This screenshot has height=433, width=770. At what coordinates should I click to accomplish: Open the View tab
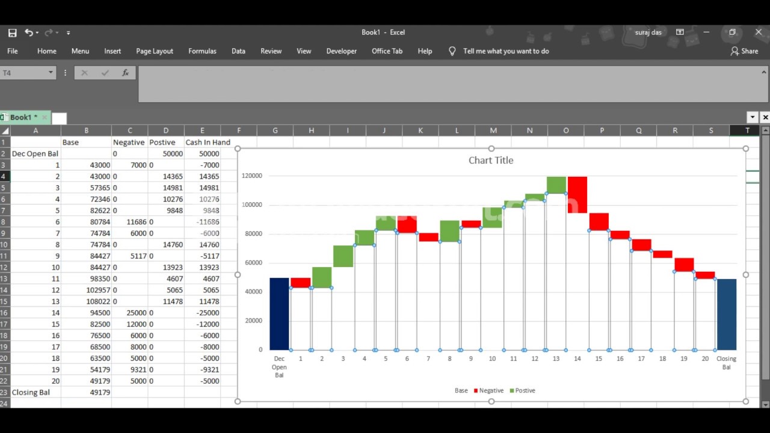point(304,51)
